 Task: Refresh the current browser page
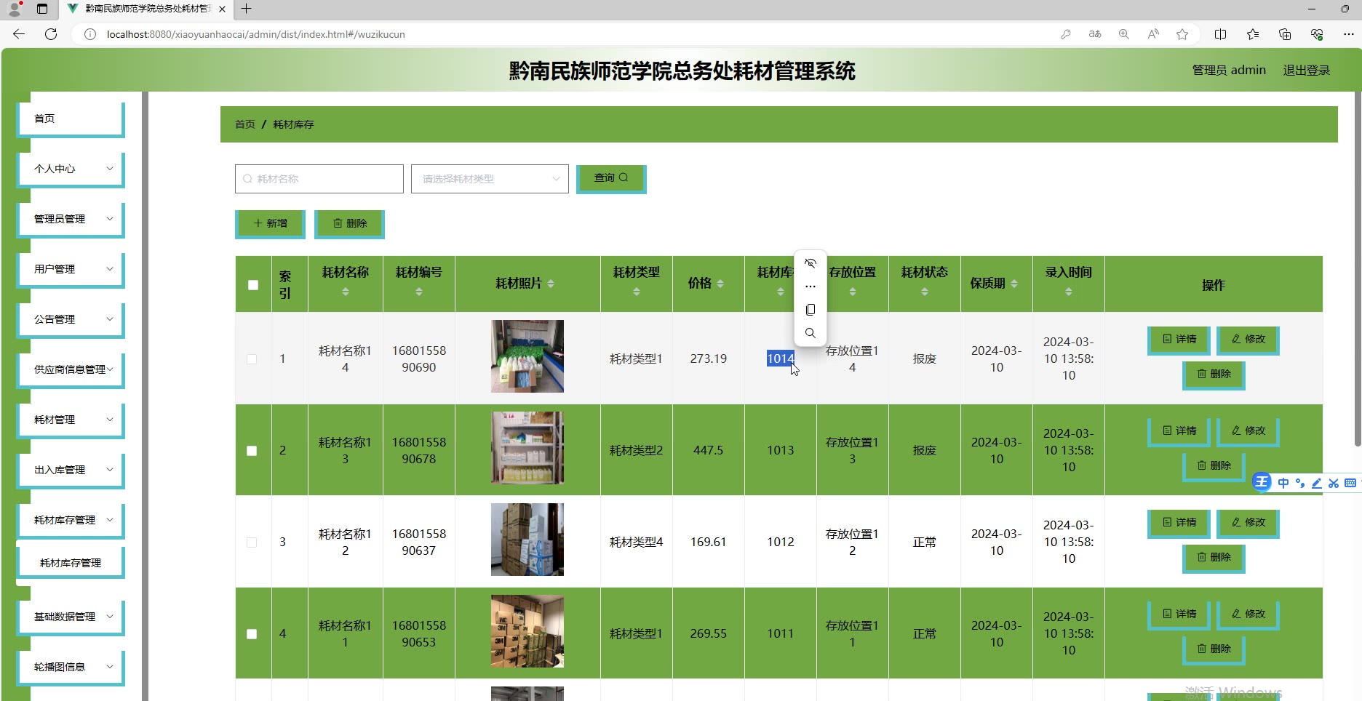coord(51,34)
